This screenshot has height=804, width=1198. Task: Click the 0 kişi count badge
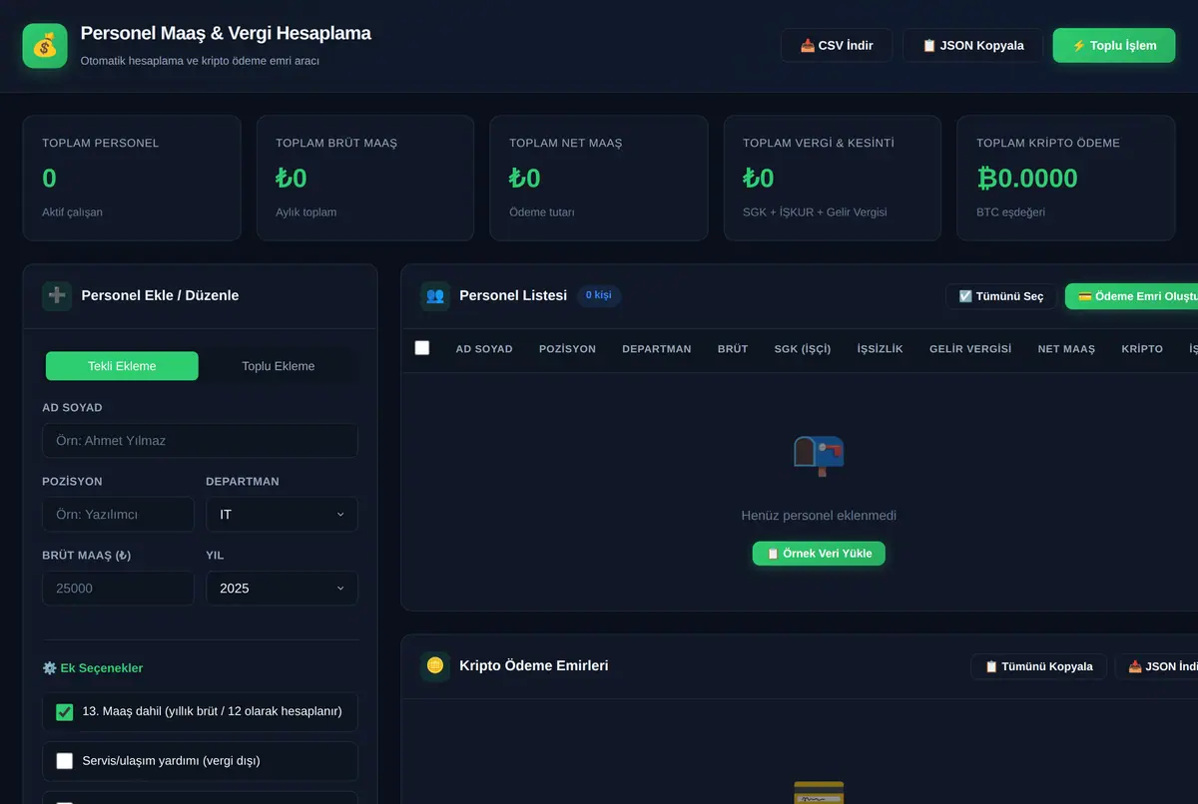pyautogui.click(x=599, y=295)
